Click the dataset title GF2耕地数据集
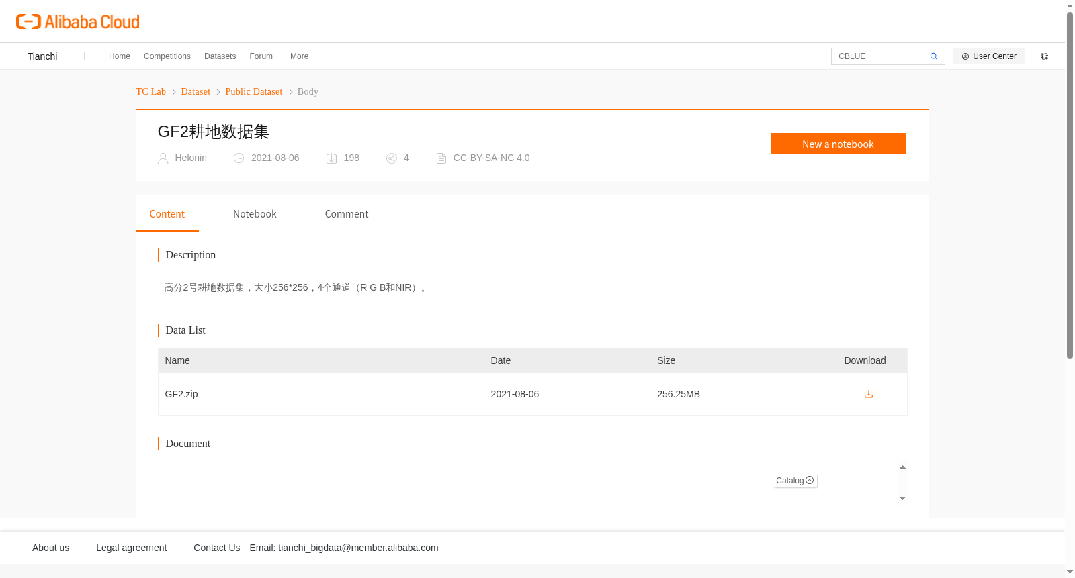Image resolution: width=1075 pixels, height=578 pixels. [x=214, y=132]
